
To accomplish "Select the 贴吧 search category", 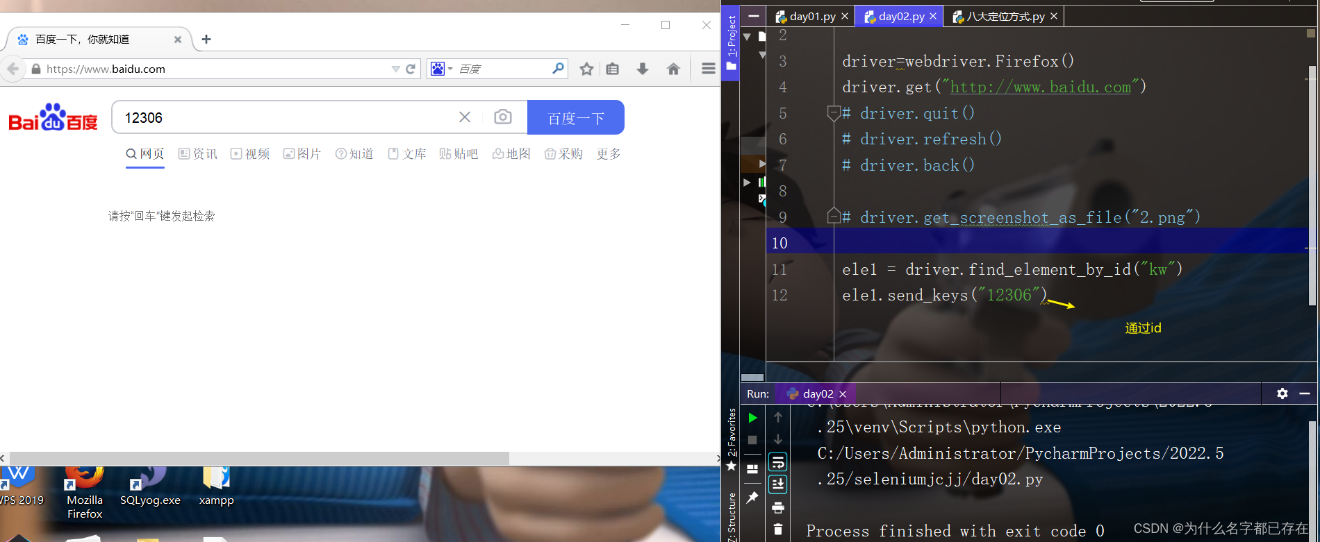I will pos(459,153).
